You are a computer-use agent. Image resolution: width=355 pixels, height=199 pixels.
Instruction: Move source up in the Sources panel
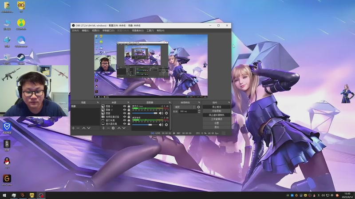click(x=119, y=128)
